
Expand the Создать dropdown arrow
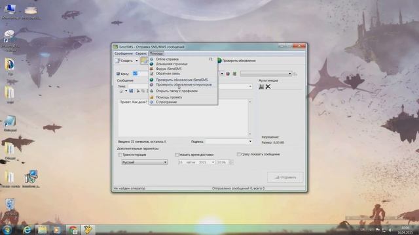[x=137, y=61]
